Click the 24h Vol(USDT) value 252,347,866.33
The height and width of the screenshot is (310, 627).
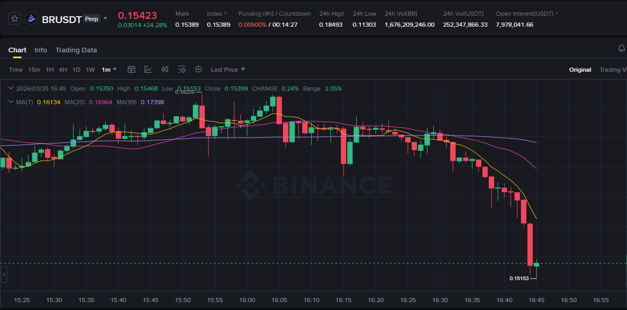click(x=465, y=25)
